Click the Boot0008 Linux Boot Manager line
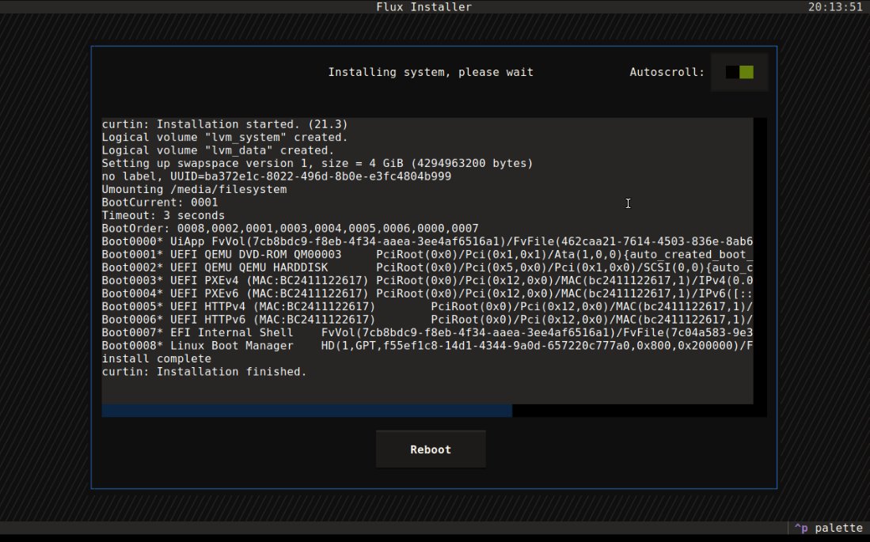Image resolution: width=870 pixels, height=542 pixels. point(427,346)
